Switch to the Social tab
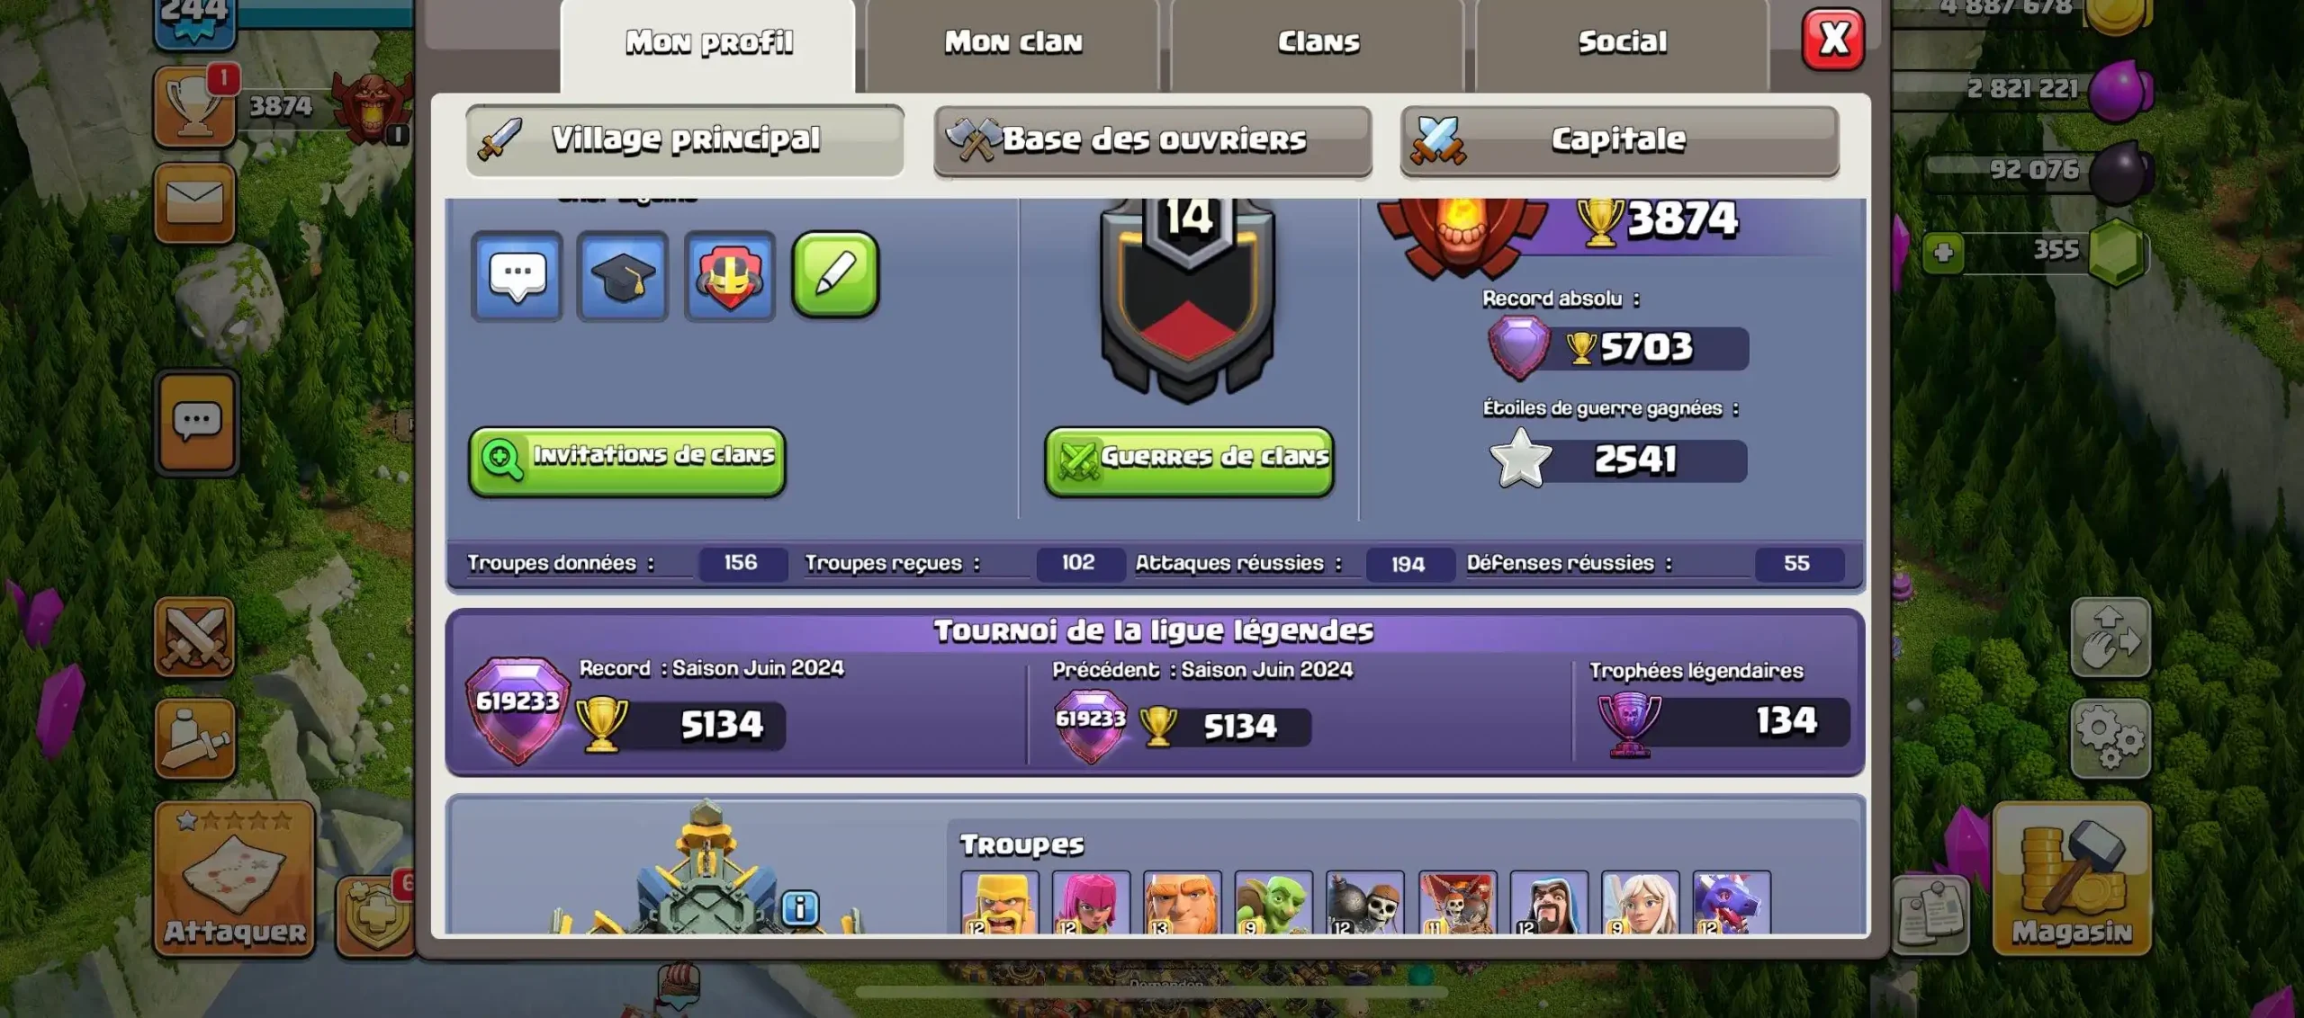2304x1018 pixels. coord(1622,42)
